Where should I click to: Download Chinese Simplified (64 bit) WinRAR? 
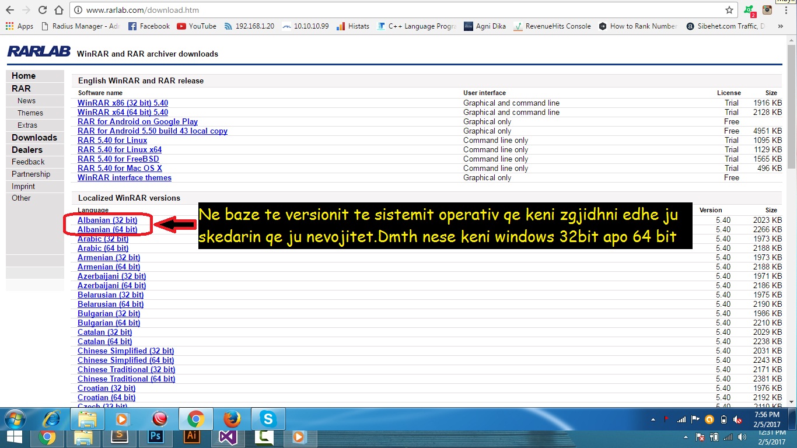pyautogui.click(x=125, y=360)
